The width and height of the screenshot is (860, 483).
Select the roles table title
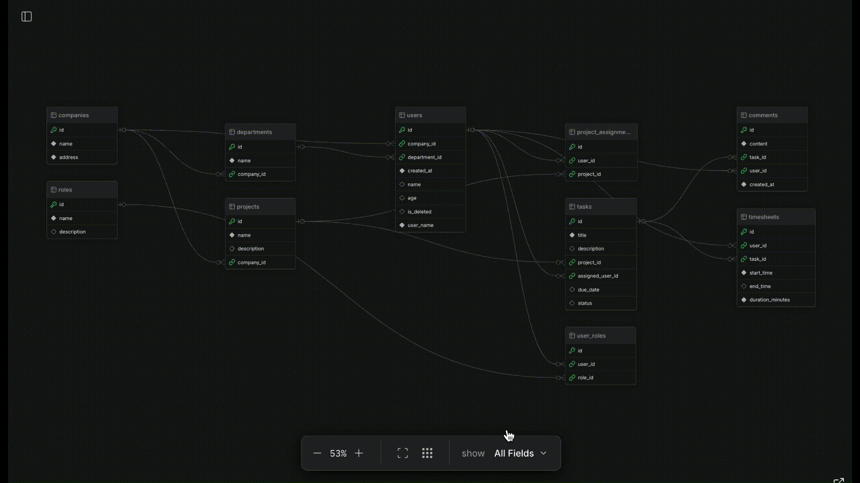tap(65, 190)
